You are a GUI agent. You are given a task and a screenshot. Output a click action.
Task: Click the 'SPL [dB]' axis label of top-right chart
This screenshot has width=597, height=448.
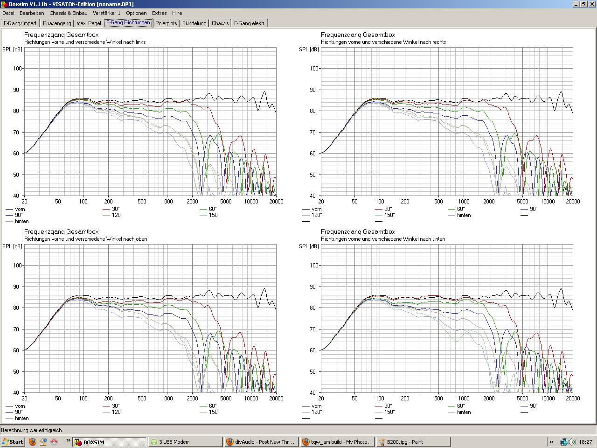coord(309,49)
